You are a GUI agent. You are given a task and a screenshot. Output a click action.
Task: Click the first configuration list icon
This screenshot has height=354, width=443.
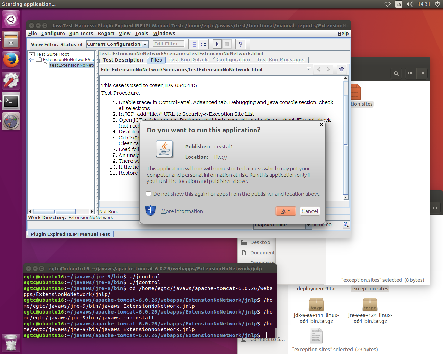point(193,44)
